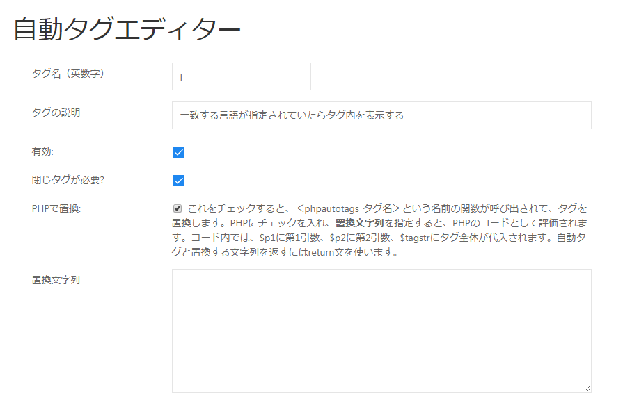Click the 閉じタグが必要? label

[x=68, y=180]
